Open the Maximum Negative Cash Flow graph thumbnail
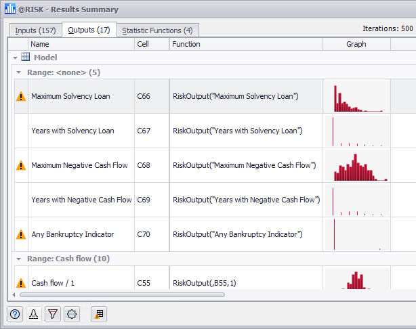 (356, 166)
